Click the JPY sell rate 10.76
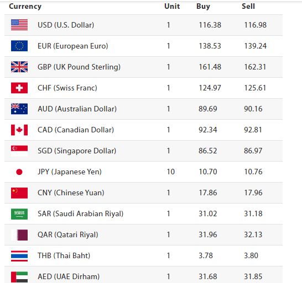Screen dimensions: 302x283 pyautogui.click(x=253, y=172)
